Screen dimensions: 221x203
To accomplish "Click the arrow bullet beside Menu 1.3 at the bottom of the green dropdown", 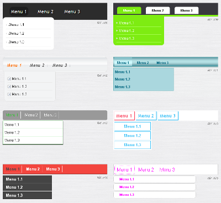I will 117,39.
